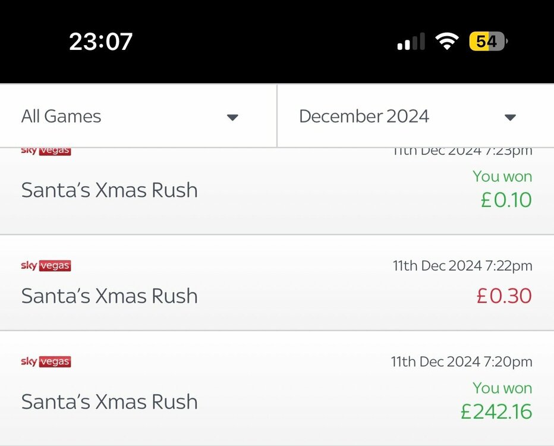Open Santa's Xmas Rush entry from 7:20pm

click(109, 401)
